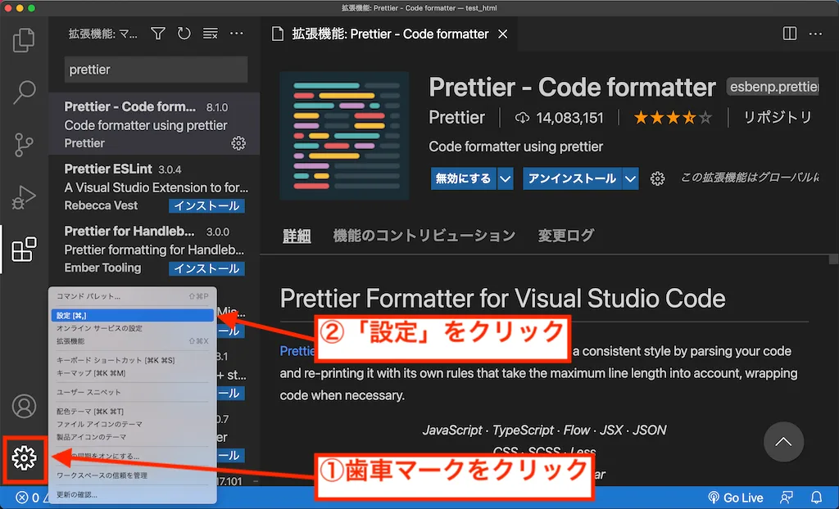Open the Search view in activity bar
This screenshot has width=839, height=509.
[24, 92]
